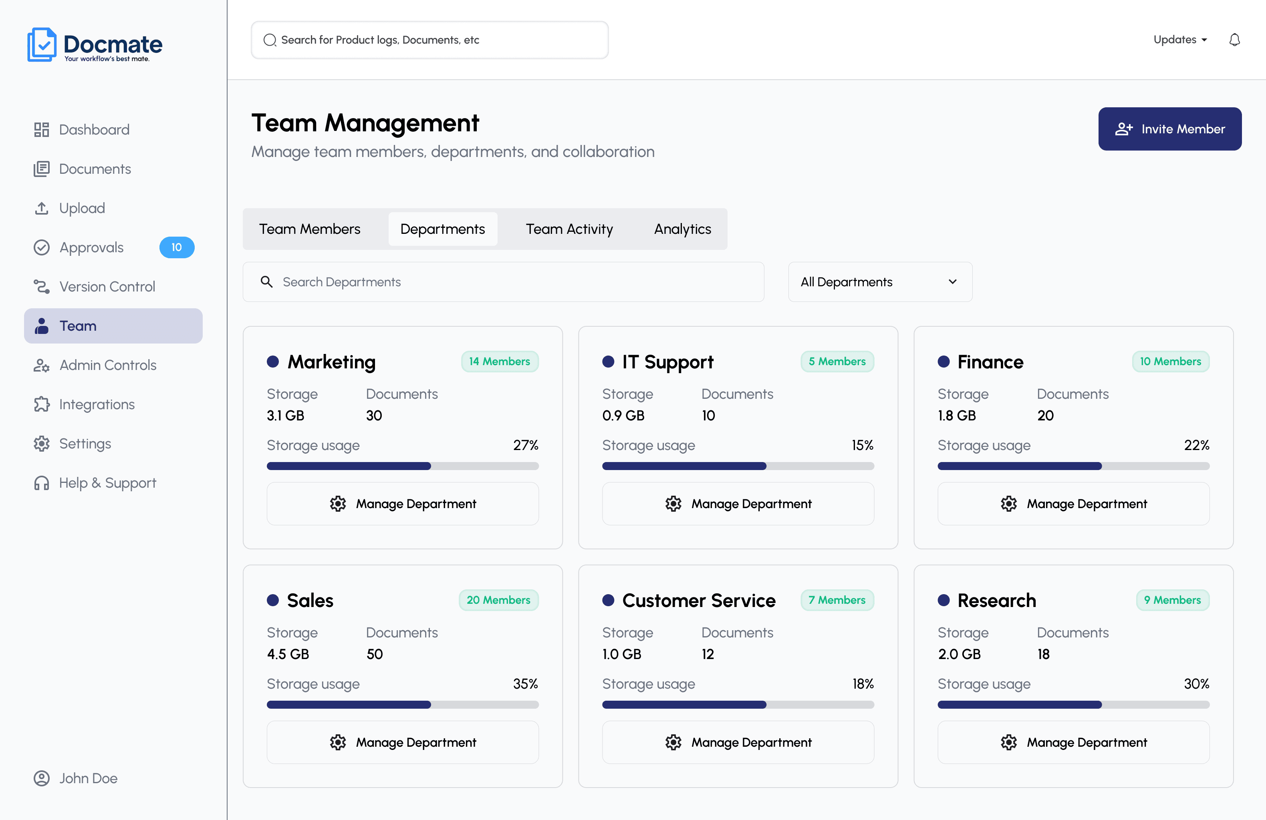This screenshot has width=1266, height=820.
Task: Click the Help & Support headset icon
Action: 42,483
